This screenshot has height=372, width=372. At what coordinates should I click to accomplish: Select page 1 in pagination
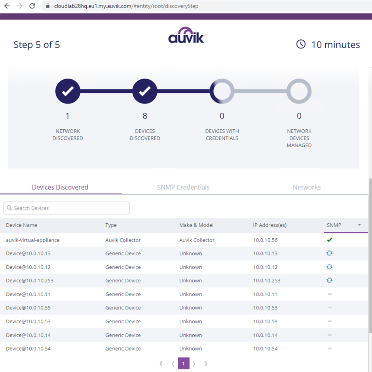click(183, 363)
